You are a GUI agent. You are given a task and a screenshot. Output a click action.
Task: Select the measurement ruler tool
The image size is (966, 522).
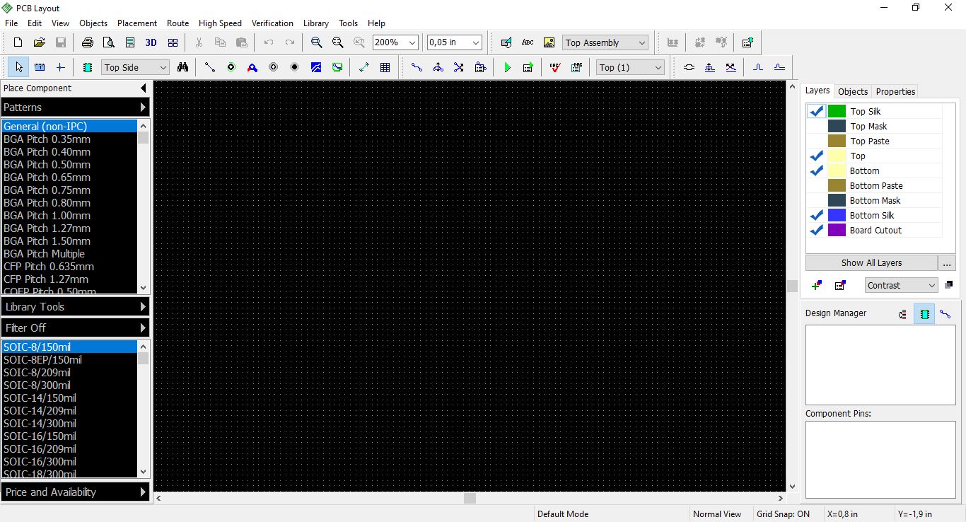(40, 67)
